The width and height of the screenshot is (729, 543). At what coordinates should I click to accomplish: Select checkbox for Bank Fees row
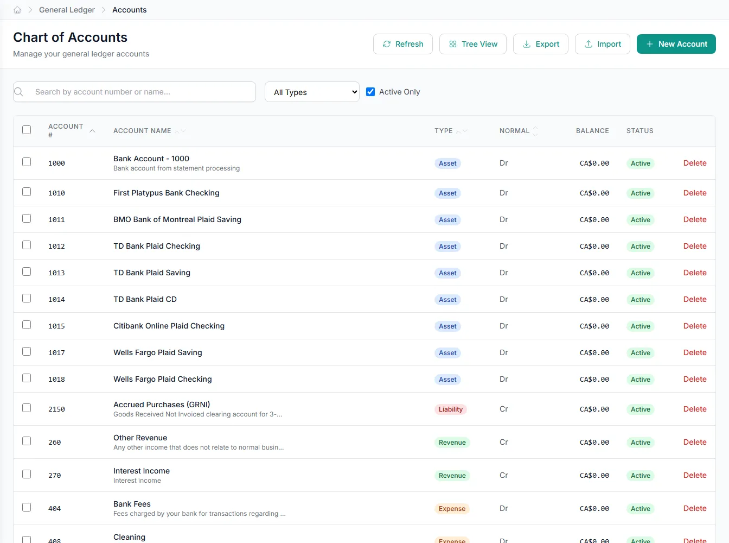[27, 507]
